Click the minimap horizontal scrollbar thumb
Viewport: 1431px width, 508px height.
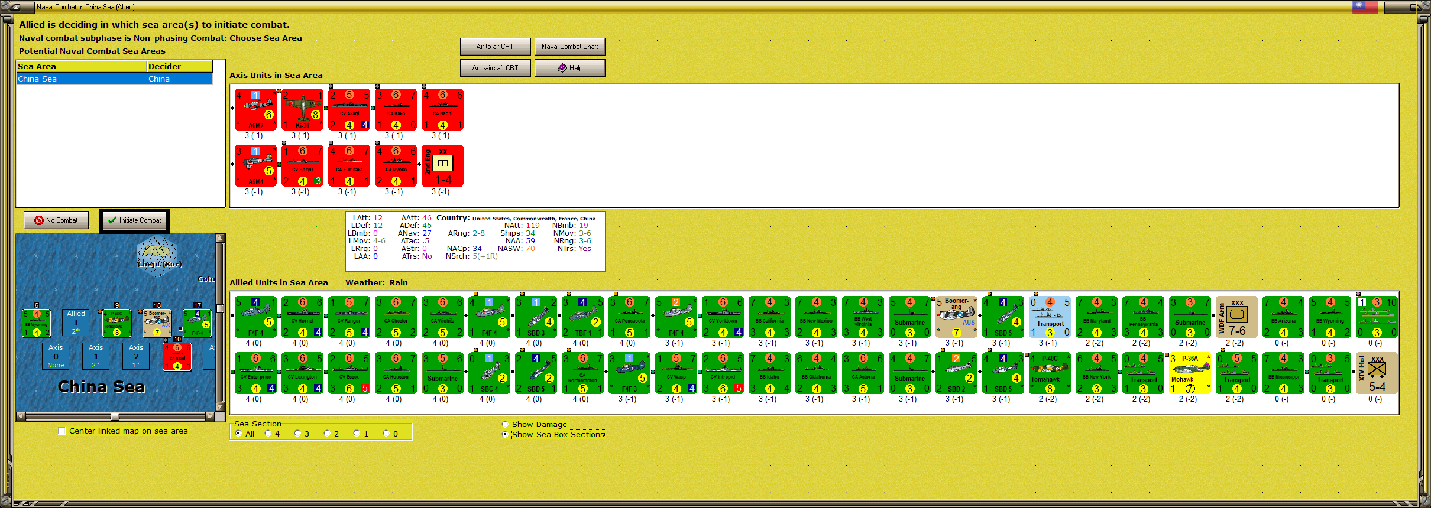[x=115, y=416]
